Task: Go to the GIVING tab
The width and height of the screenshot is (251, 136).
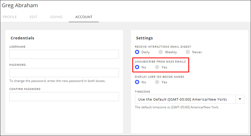Action: coord(56,17)
